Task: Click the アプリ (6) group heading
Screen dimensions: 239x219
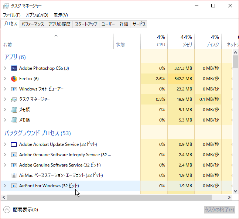Action: (15, 57)
